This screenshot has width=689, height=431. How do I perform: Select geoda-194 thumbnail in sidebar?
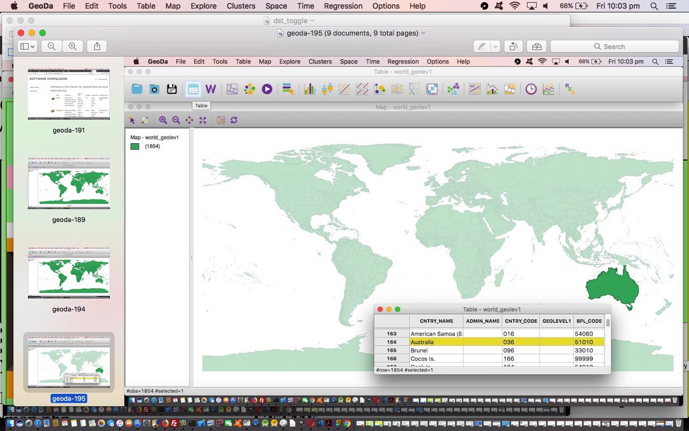(69, 273)
